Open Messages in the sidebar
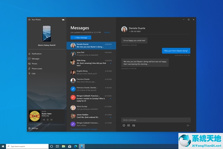The height and width of the screenshot is (149, 223). tap(36, 59)
